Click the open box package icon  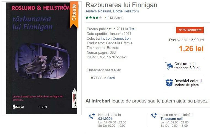coord(169,83)
